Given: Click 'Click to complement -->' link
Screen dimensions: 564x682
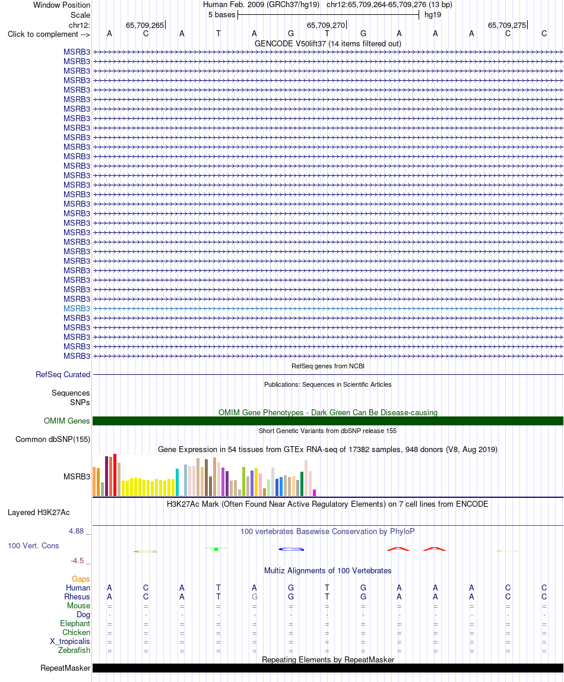Looking at the screenshot, I should 49,34.
